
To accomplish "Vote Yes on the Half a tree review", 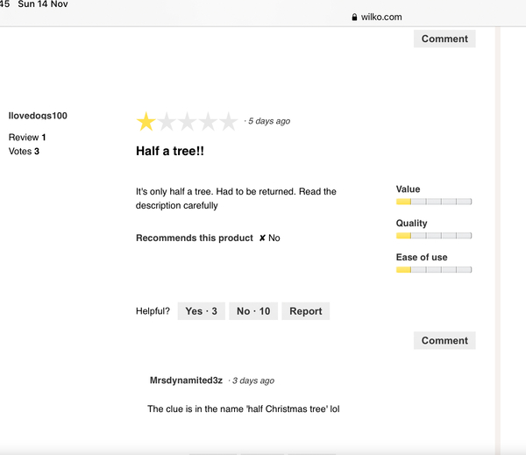I will coord(202,311).
